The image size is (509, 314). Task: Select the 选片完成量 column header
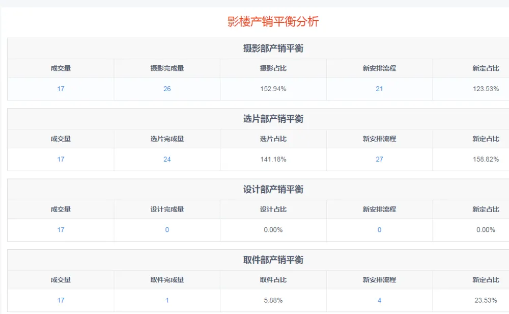(167, 139)
